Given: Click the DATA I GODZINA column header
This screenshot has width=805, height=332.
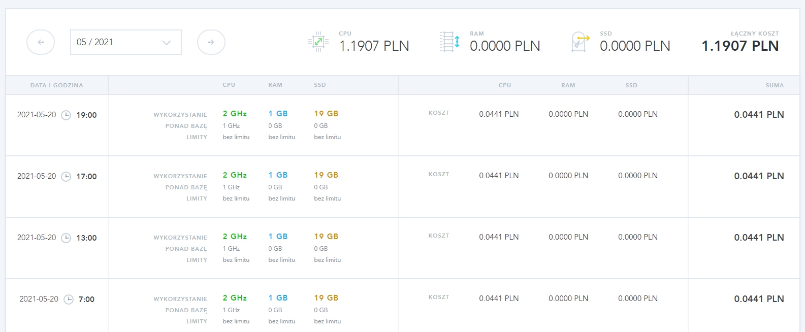Looking at the screenshot, I should tap(57, 85).
